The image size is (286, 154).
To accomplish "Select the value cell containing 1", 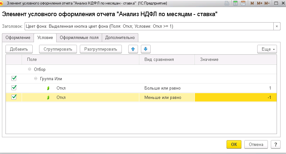I will [x=236, y=88].
